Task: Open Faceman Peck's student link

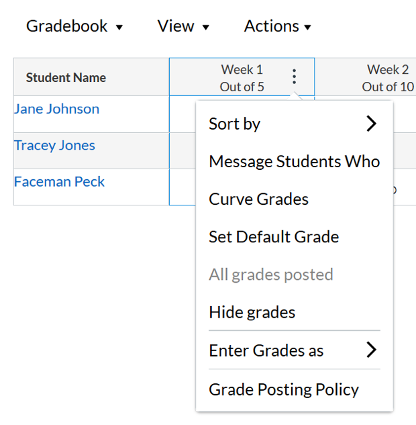Action: pyautogui.click(x=59, y=181)
